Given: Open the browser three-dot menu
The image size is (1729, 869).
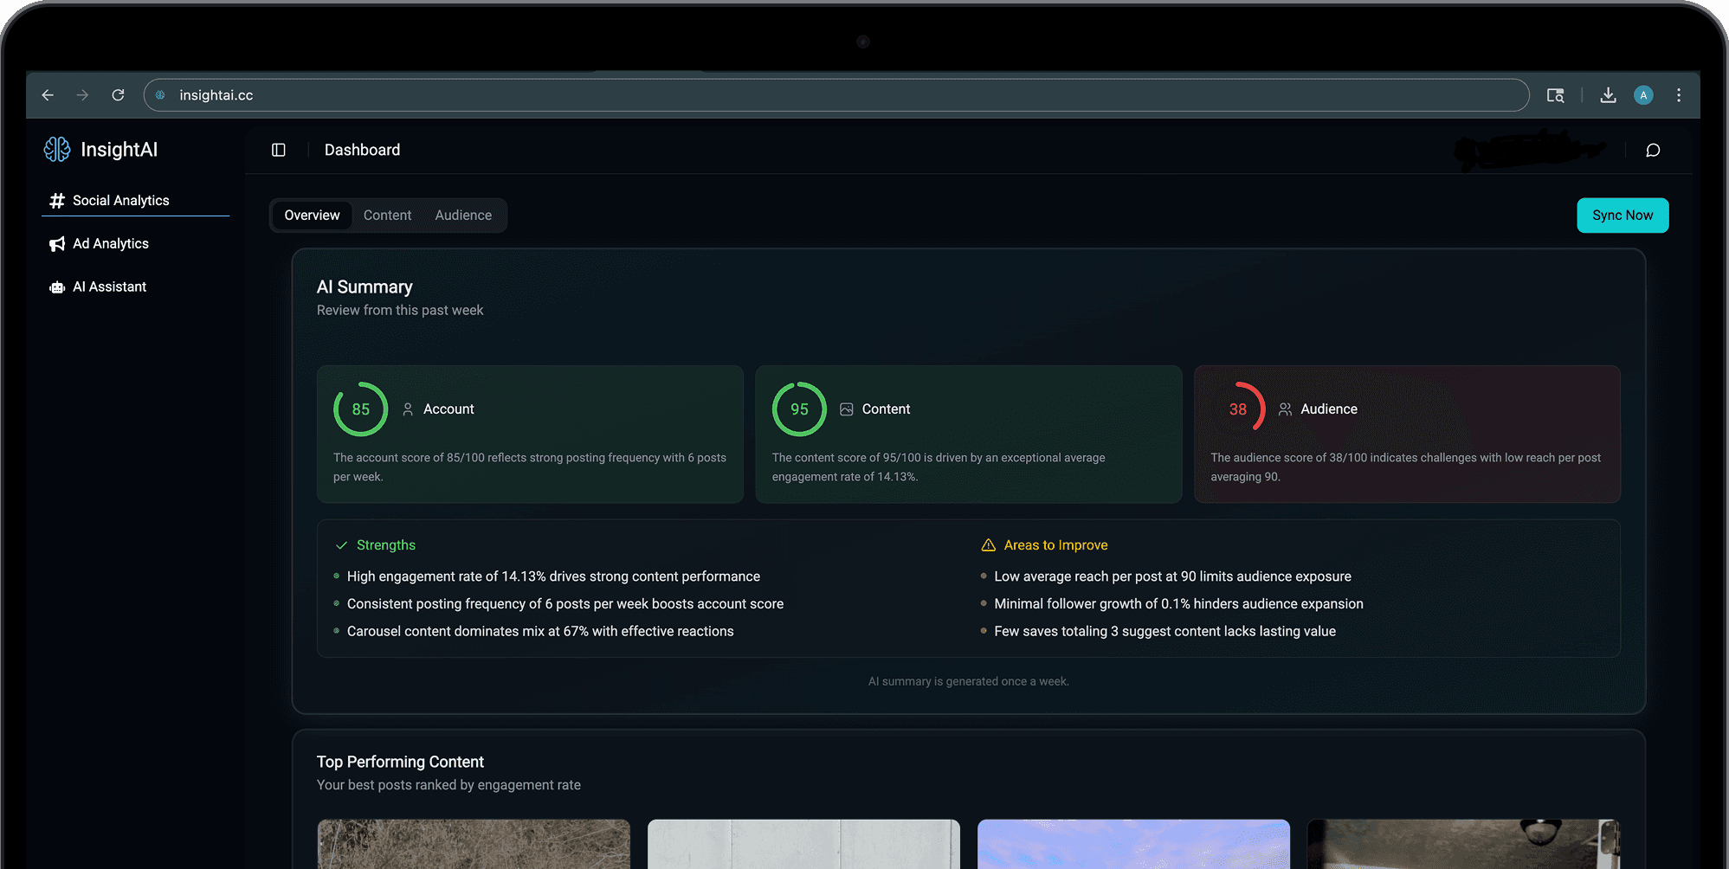Looking at the screenshot, I should pyautogui.click(x=1679, y=95).
